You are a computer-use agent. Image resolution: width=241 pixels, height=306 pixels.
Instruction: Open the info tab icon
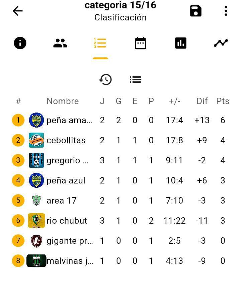pos(20,43)
